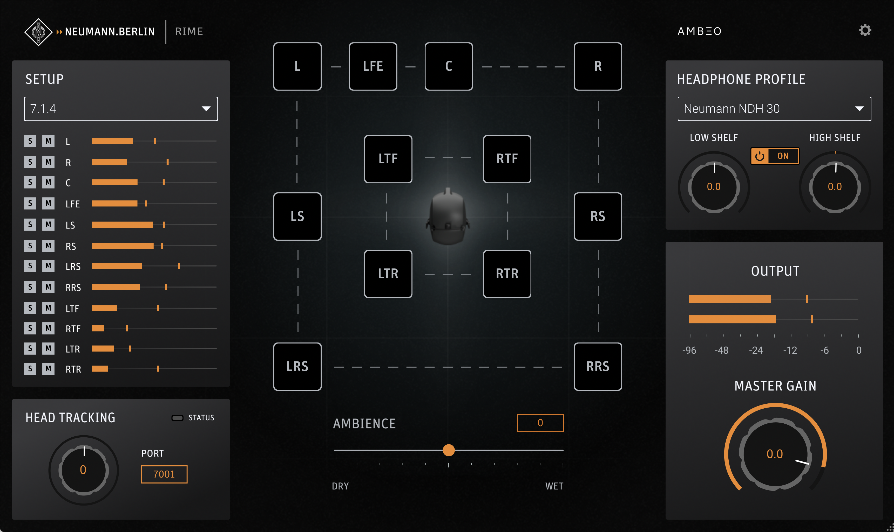Select the LTR top-rear speaker icon
This screenshot has height=532, width=894.
(388, 274)
